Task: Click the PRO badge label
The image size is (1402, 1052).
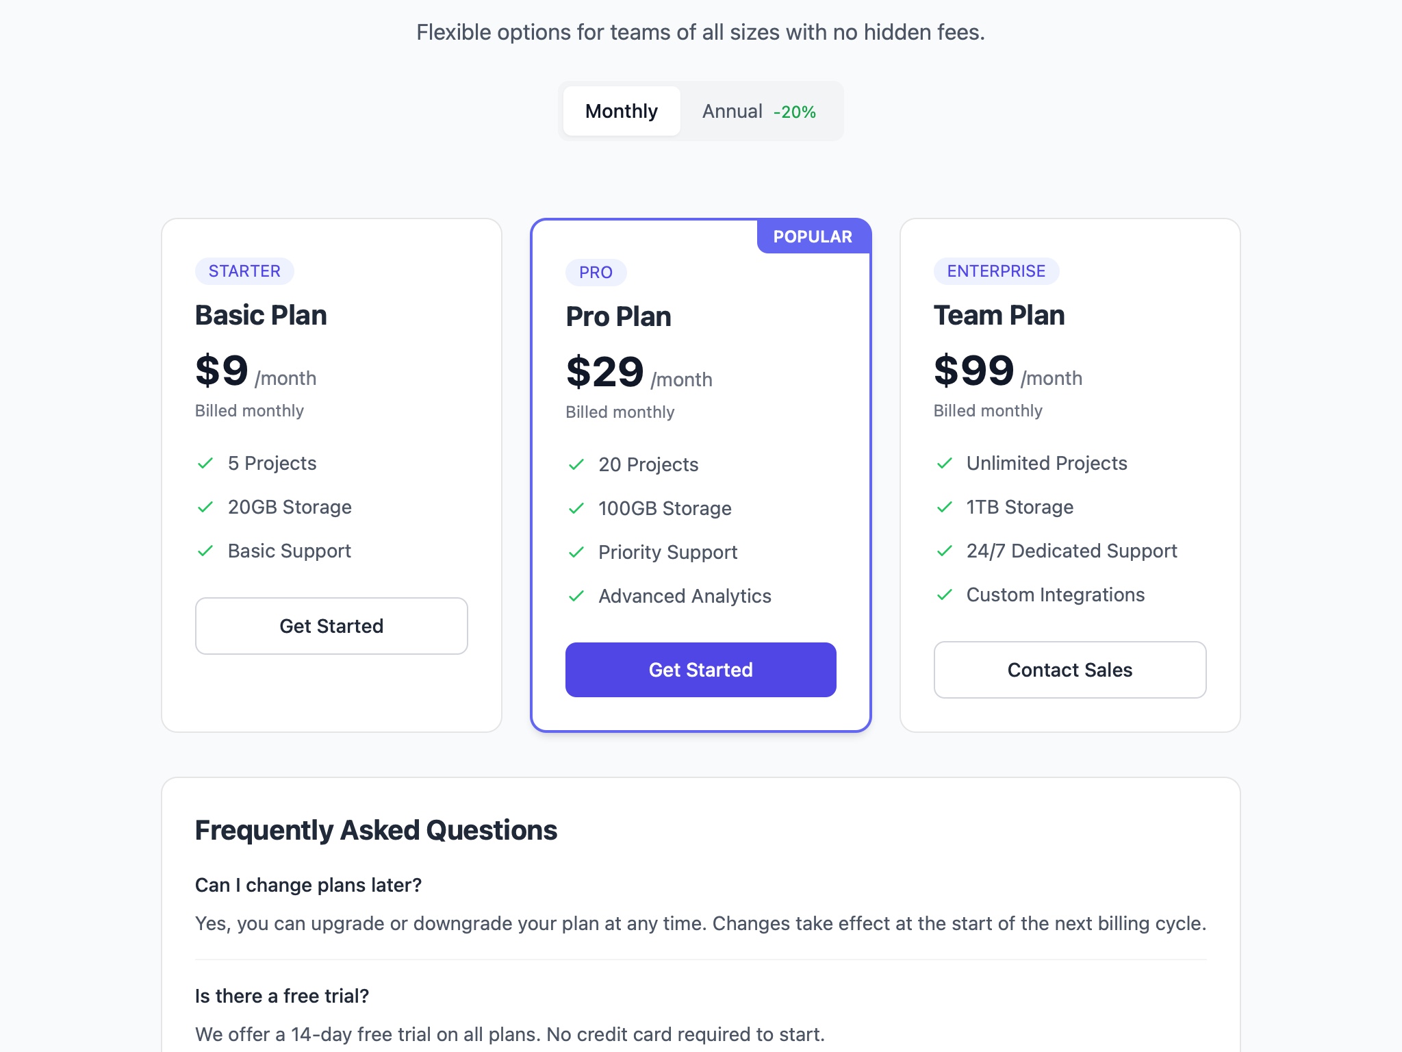Action: [x=595, y=272]
